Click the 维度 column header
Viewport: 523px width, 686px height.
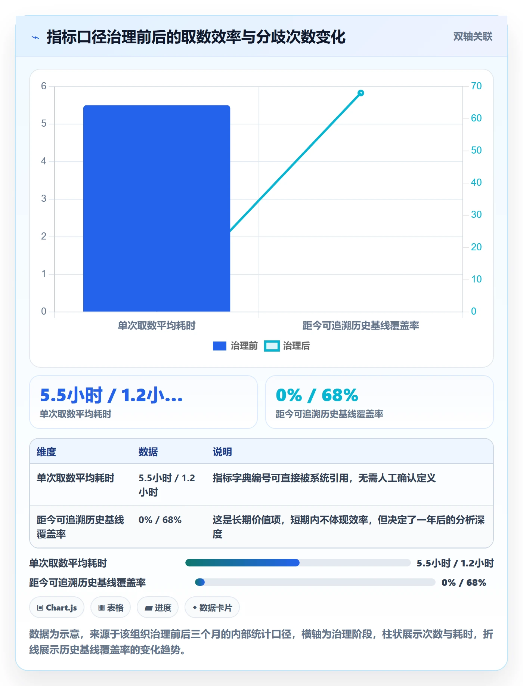coord(46,452)
